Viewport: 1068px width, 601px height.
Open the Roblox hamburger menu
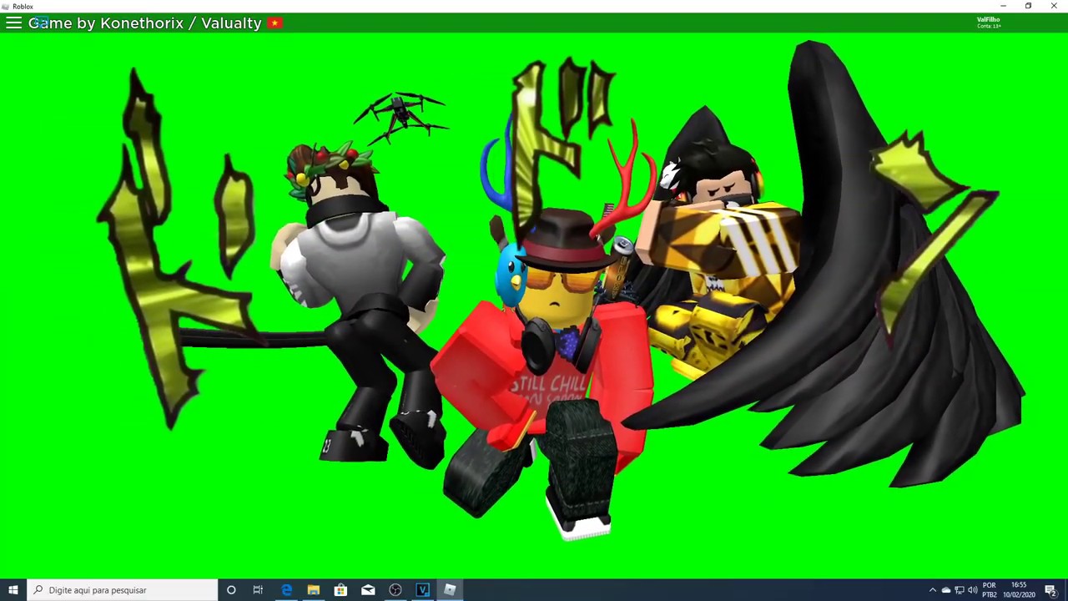[13, 23]
